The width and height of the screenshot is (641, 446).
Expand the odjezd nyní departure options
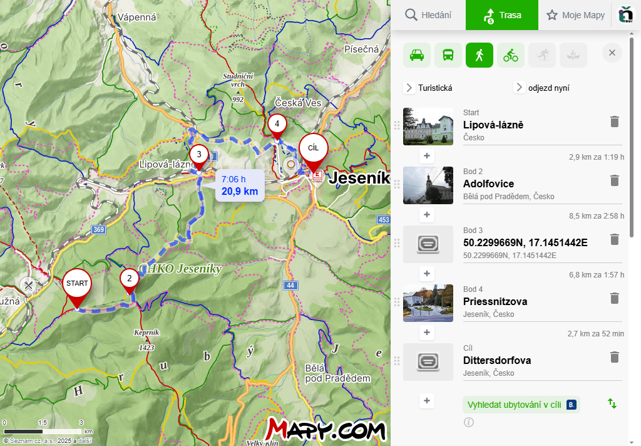click(x=520, y=88)
